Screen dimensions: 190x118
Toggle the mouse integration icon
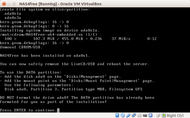158,115
